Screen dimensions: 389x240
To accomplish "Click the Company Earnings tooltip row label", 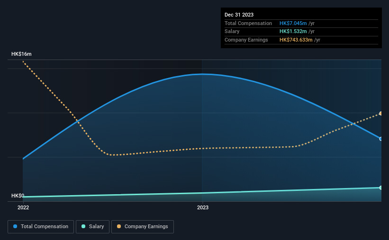I will [246, 40].
